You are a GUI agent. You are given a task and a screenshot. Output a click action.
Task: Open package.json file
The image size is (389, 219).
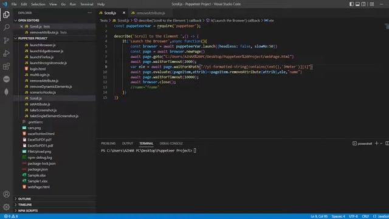(38, 169)
